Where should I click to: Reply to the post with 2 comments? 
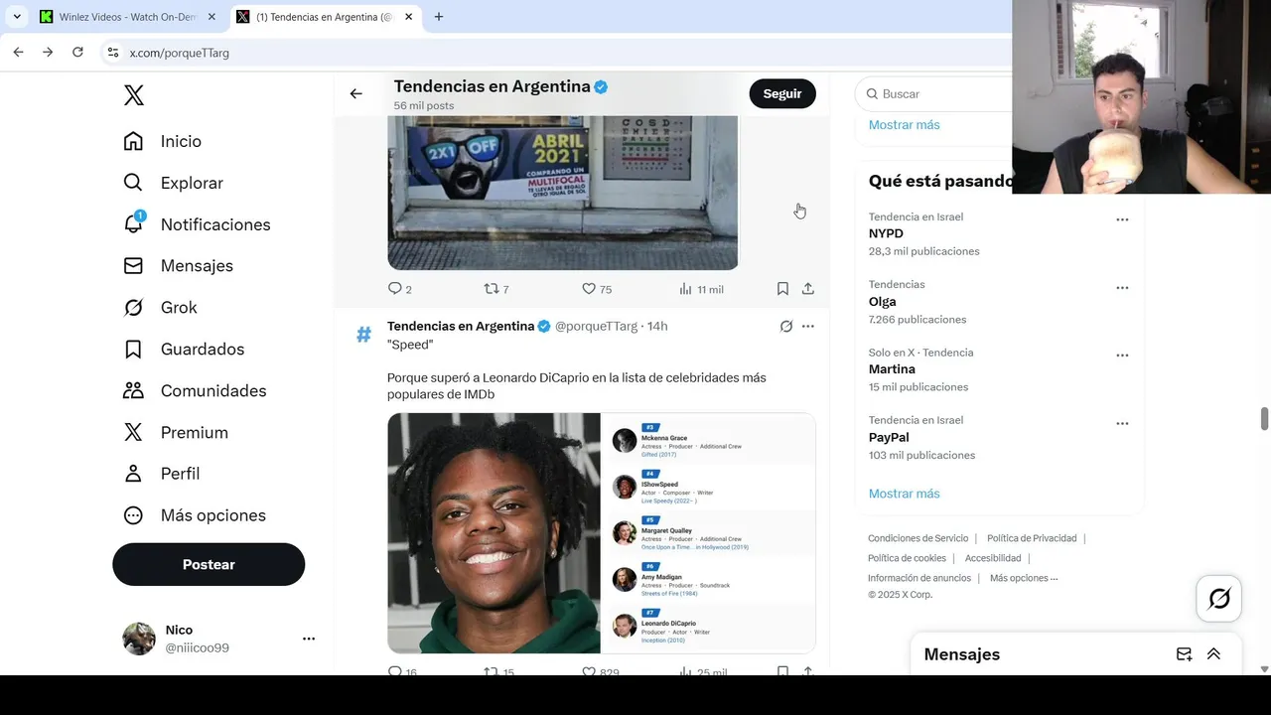point(399,289)
